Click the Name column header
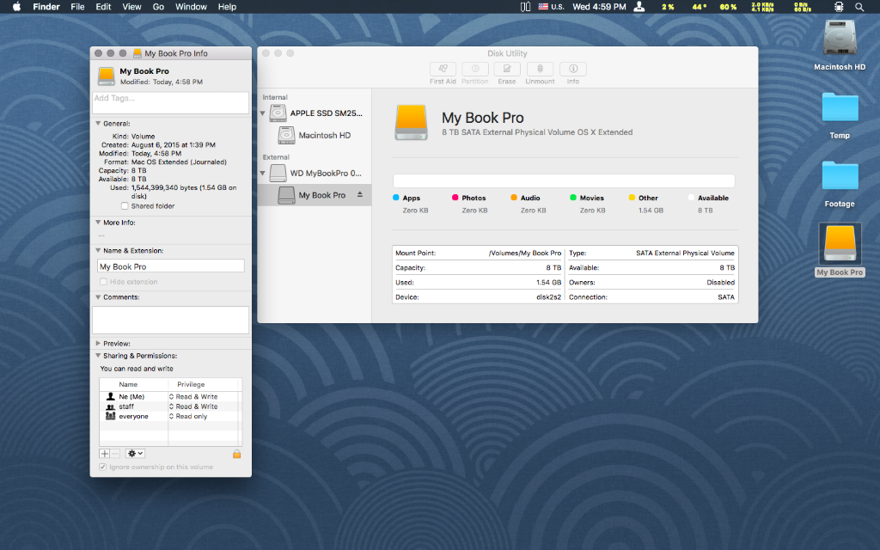Image resolution: width=880 pixels, height=550 pixels. click(x=128, y=384)
